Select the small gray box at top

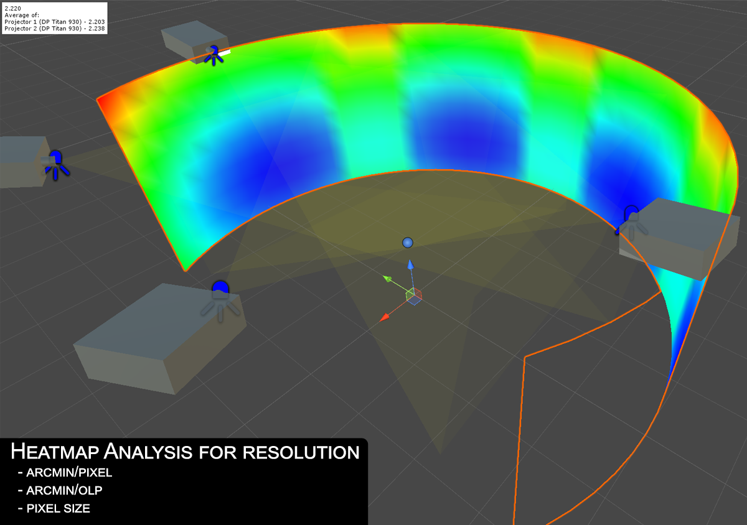192,41
